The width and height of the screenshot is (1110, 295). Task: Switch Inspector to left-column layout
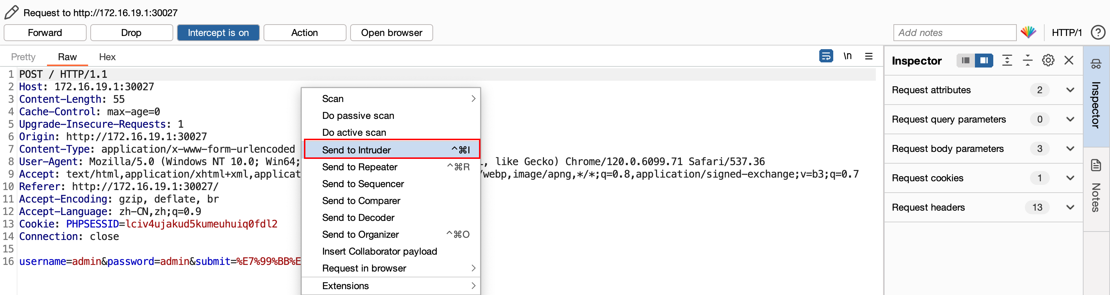[966, 60]
